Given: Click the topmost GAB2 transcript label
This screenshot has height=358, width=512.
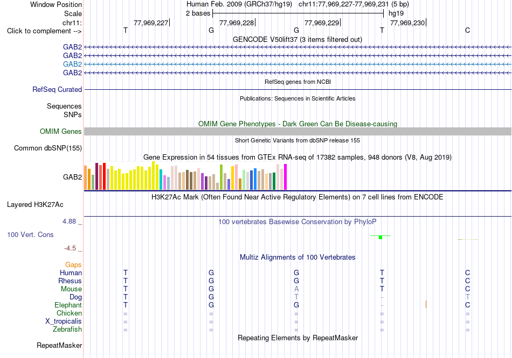Looking at the screenshot, I should click(73, 47).
